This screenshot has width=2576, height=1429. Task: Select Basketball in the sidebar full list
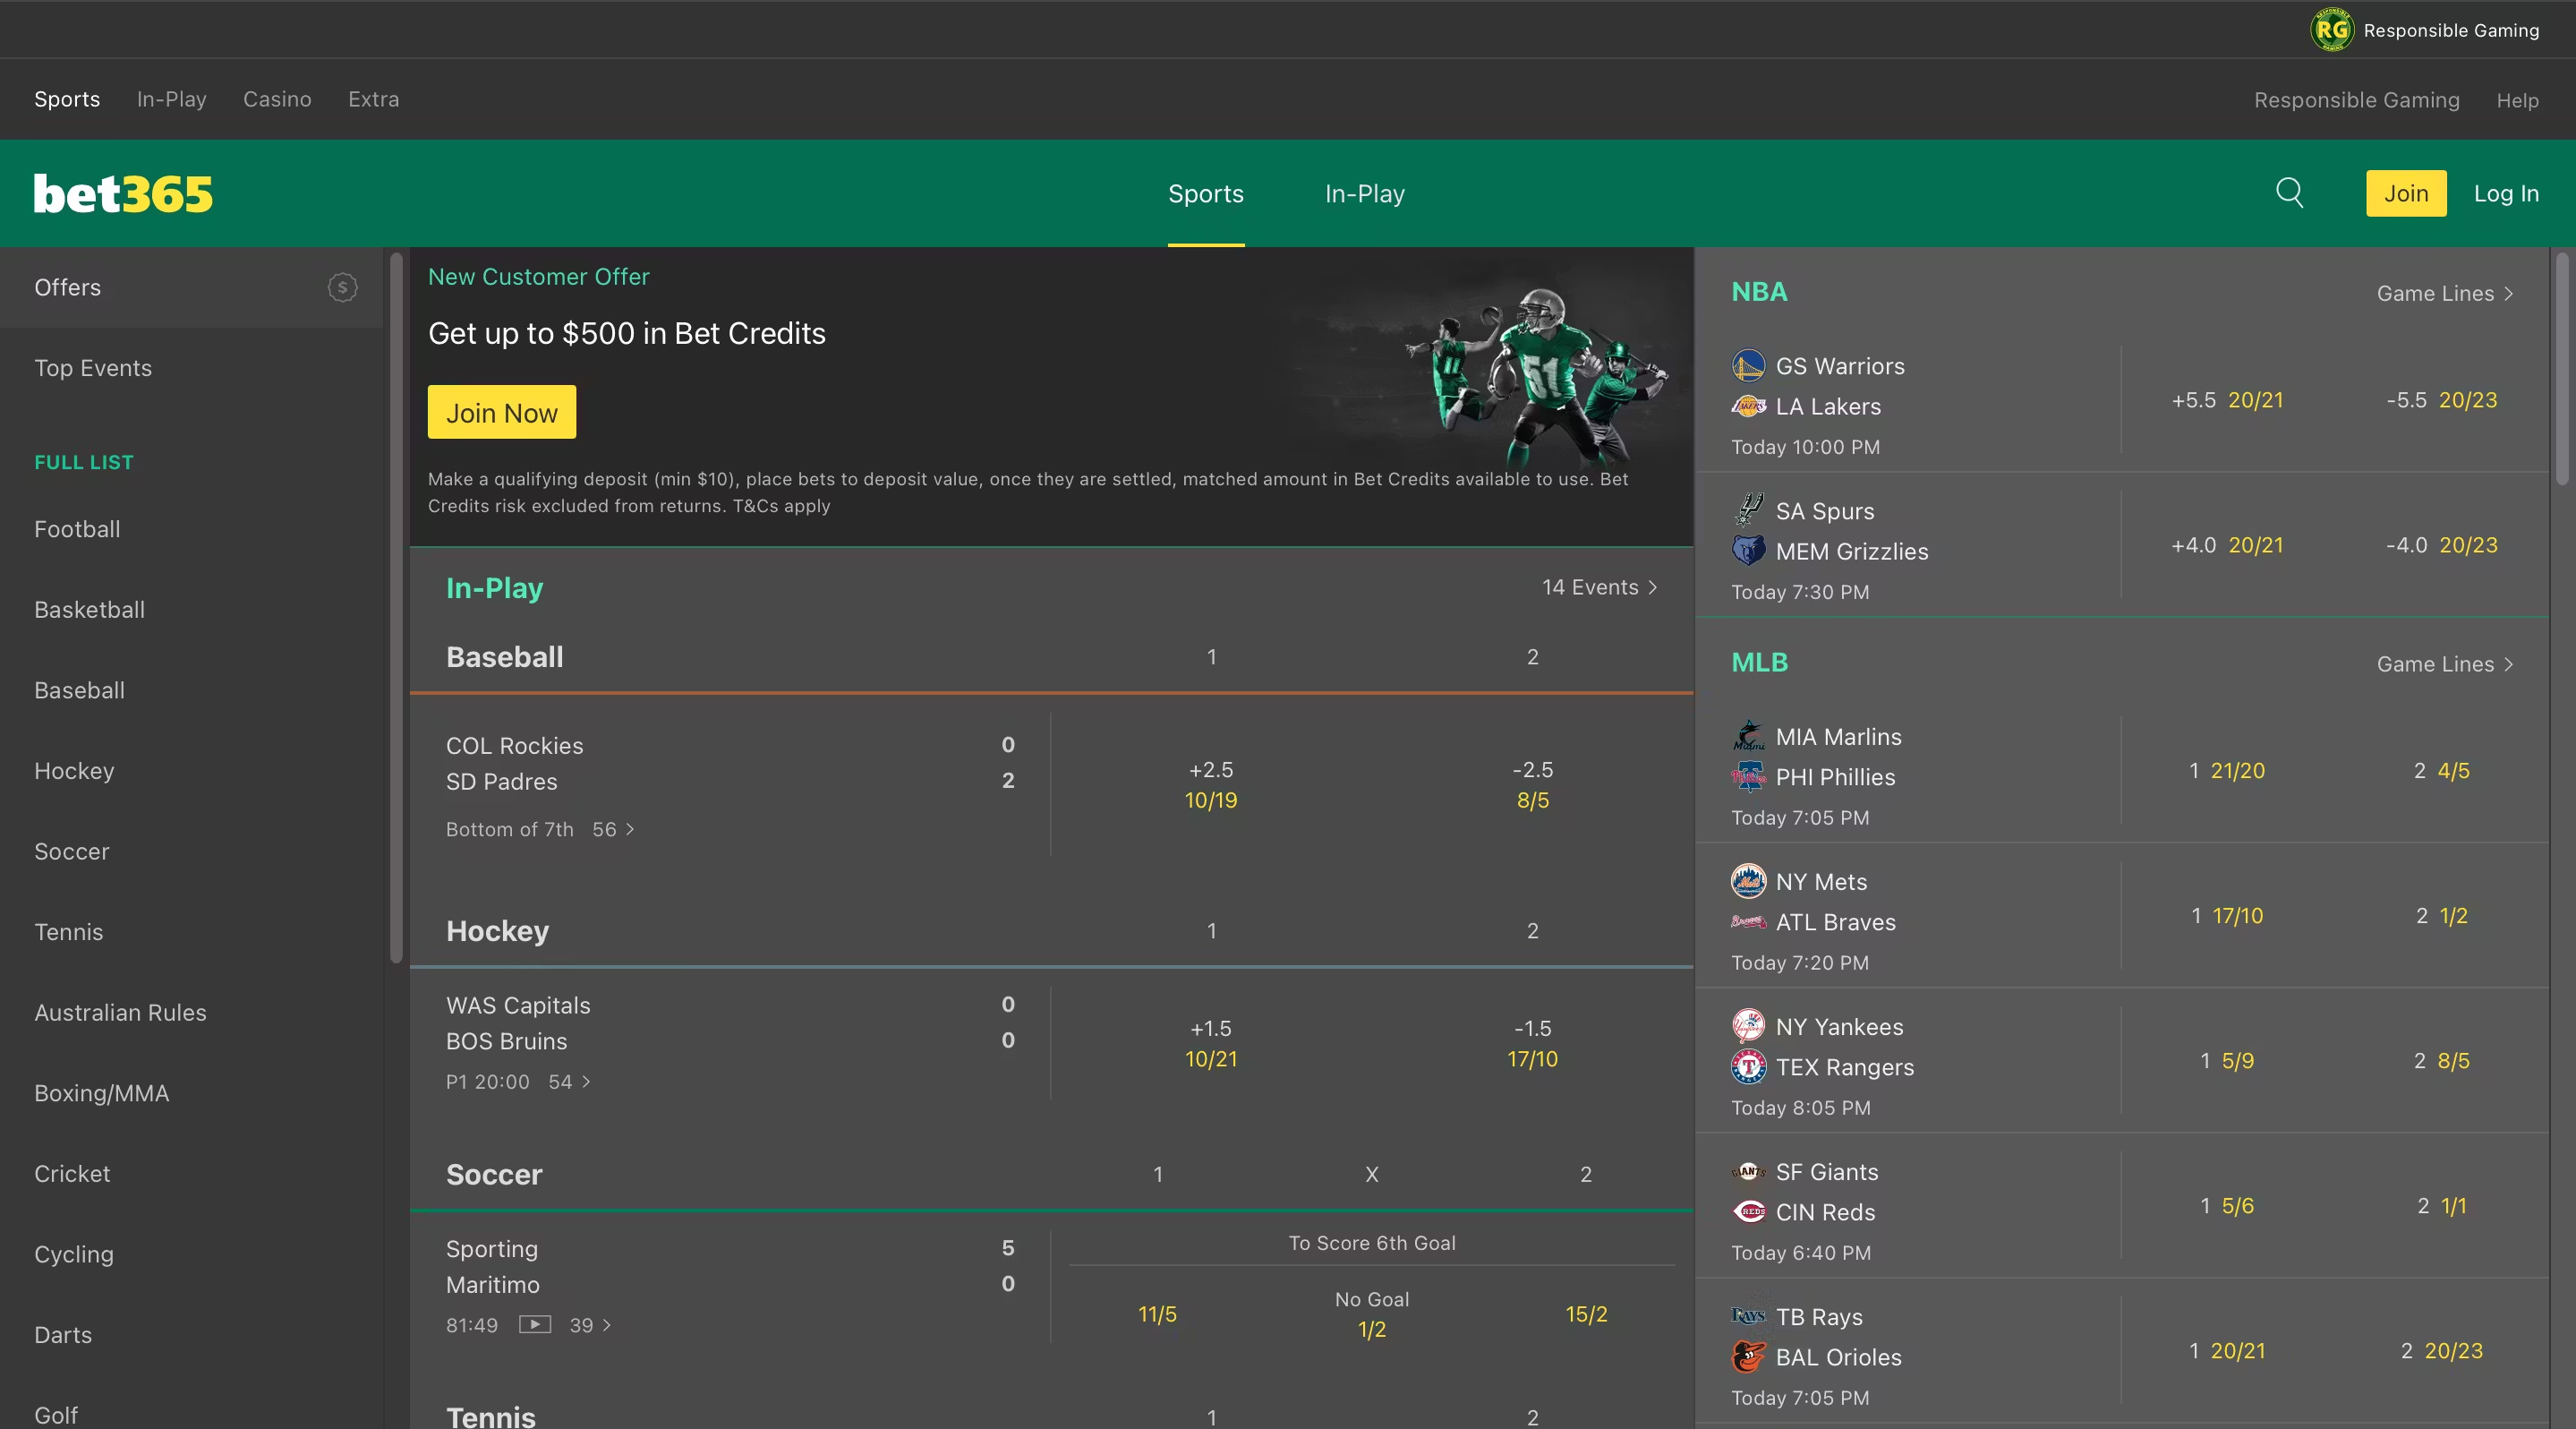(x=89, y=610)
